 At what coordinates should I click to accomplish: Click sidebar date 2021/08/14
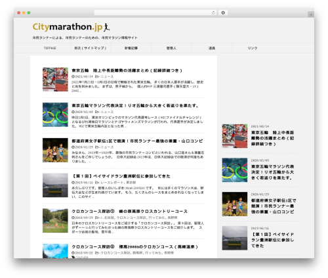pyautogui.click(x=260, y=126)
